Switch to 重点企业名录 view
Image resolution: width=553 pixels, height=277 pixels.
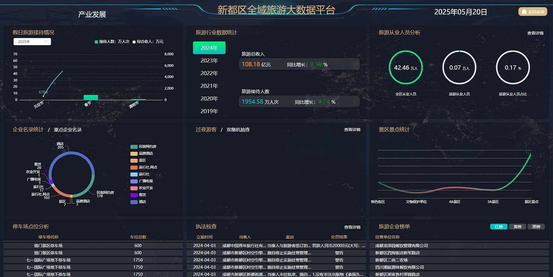(67, 130)
